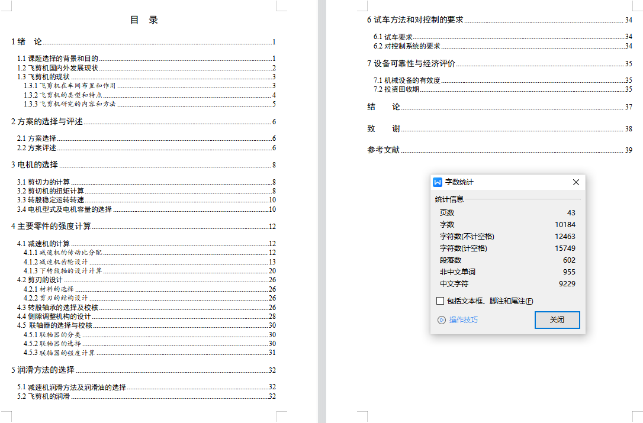
Task: Open the 2 方案的选择与评述 heading entry
Action: tap(47, 121)
